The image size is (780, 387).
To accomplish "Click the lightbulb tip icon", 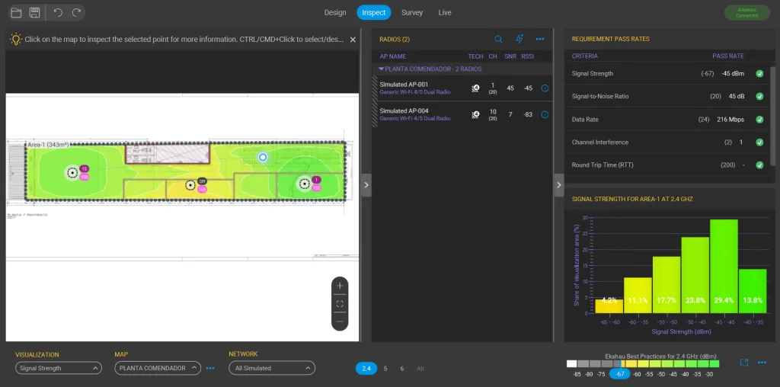I will tap(16, 40).
